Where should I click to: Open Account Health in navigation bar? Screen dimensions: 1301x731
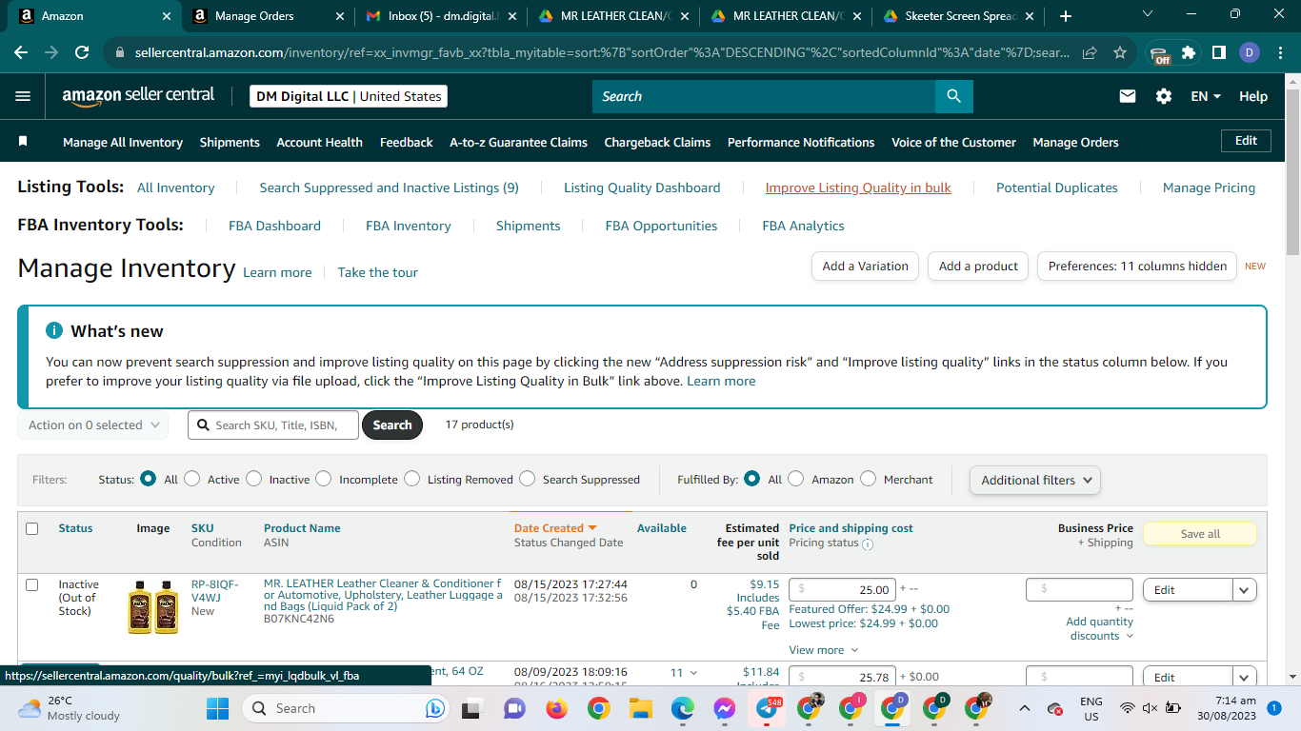[x=319, y=142]
